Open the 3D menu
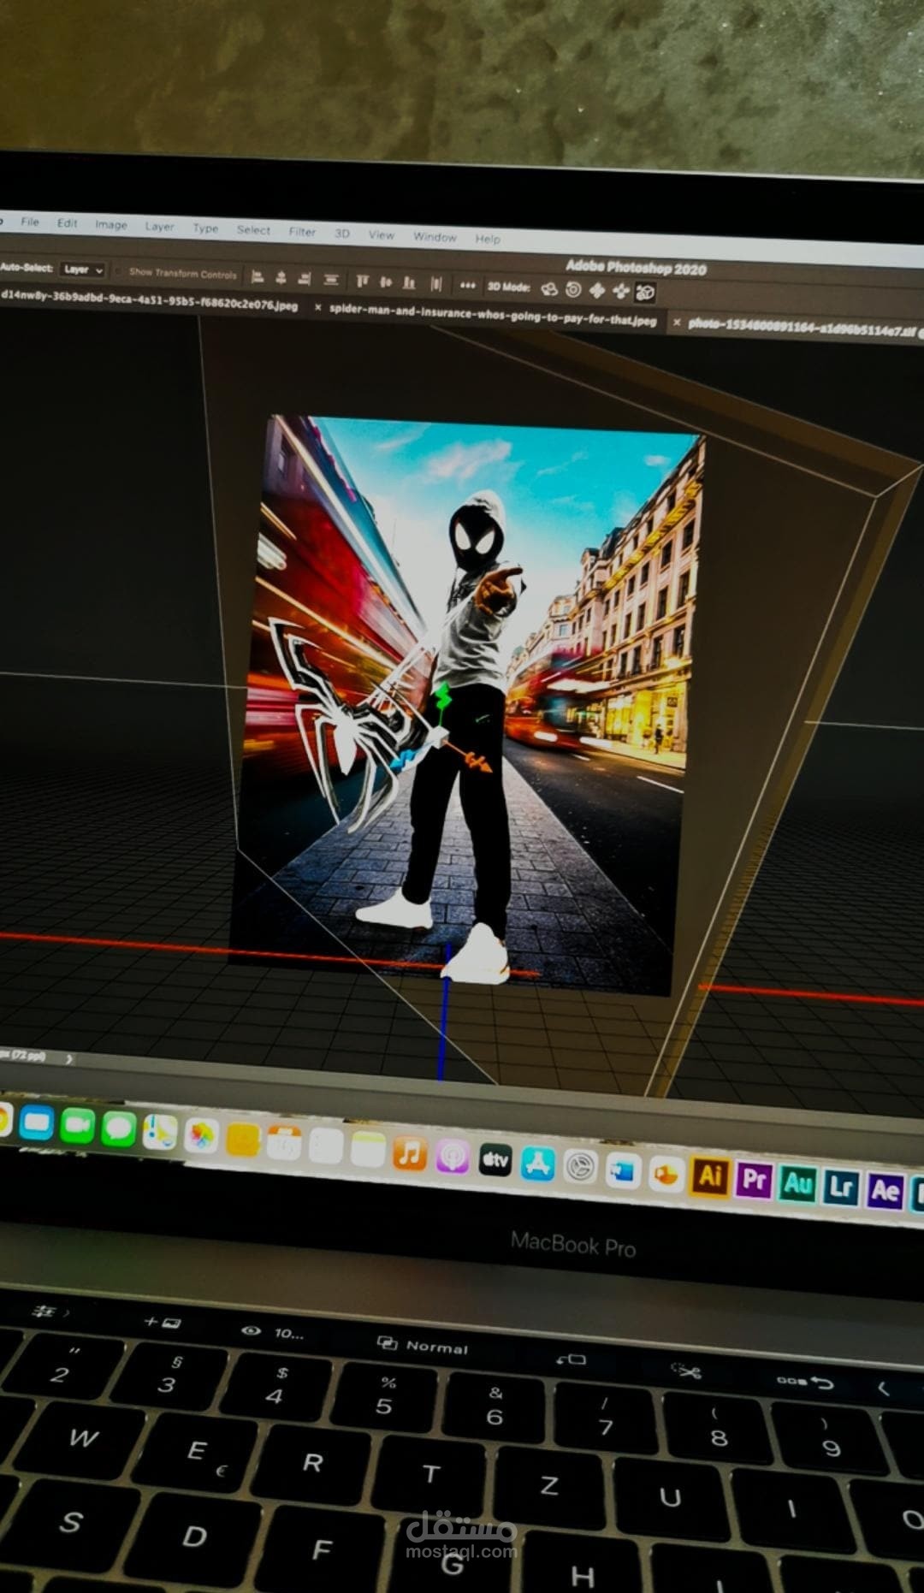The height and width of the screenshot is (1593, 924). (x=342, y=233)
